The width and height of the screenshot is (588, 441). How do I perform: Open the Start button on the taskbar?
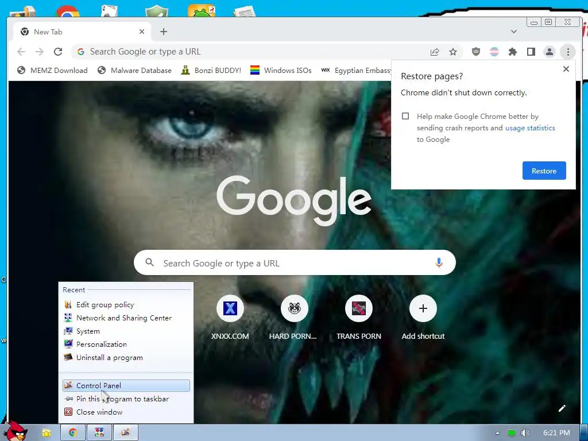[x=16, y=431]
